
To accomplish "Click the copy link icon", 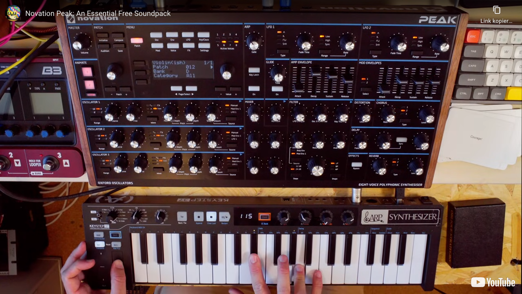I will 496,10.
